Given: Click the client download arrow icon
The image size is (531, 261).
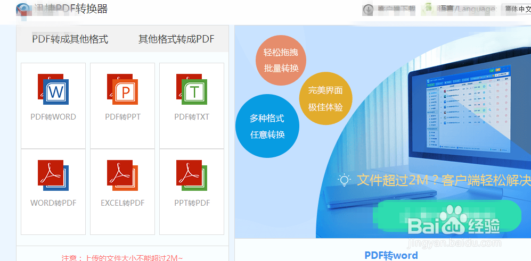Looking at the screenshot, I should coord(368,10).
